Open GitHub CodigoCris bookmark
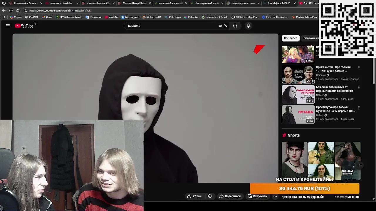This screenshot has height=211, width=376. point(245,17)
